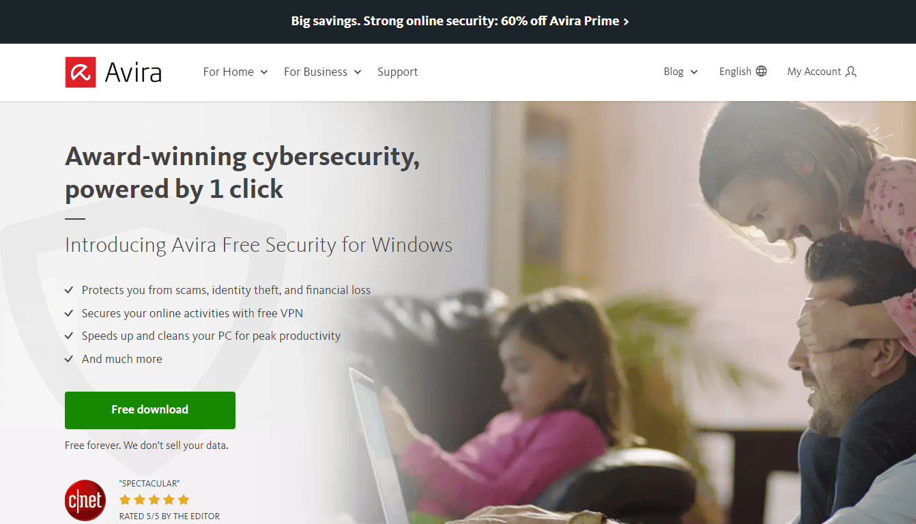Expand the For Business dropdown chevron
This screenshot has width=916, height=524.
[x=357, y=72]
